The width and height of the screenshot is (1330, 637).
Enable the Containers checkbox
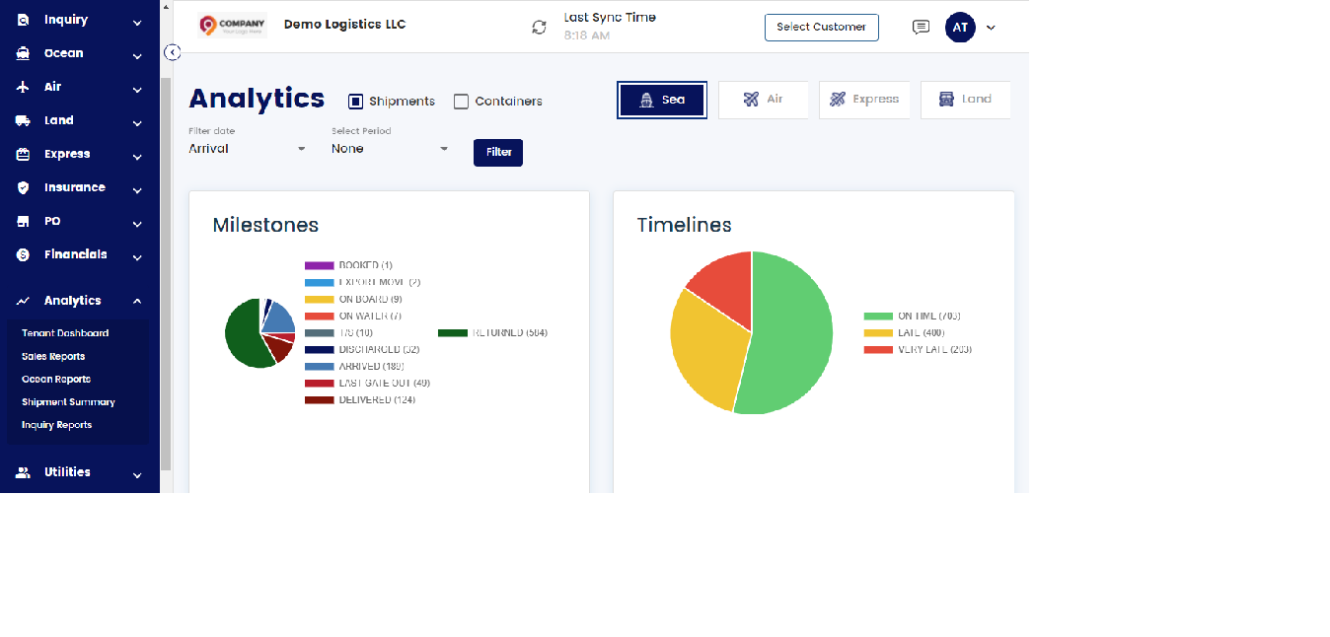461,101
